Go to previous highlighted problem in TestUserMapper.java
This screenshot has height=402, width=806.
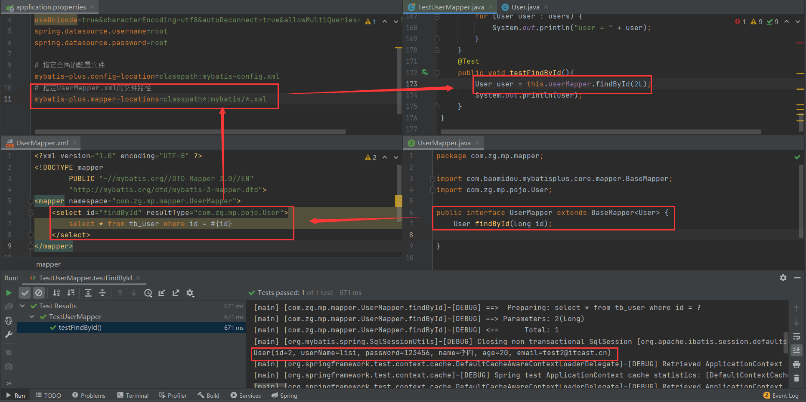pos(787,21)
